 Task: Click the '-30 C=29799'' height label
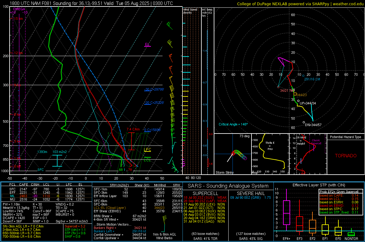pos(154,89)
